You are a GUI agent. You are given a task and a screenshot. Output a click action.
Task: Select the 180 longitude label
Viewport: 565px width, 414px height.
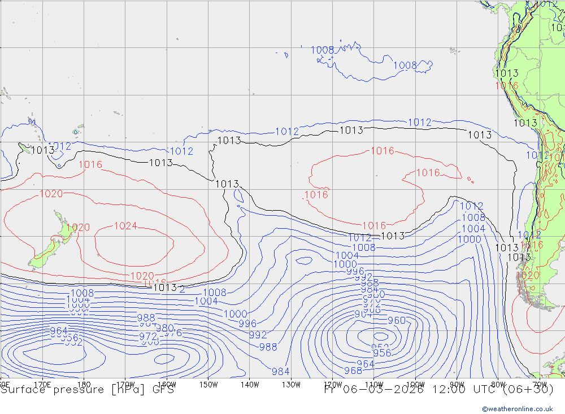tap(84, 385)
